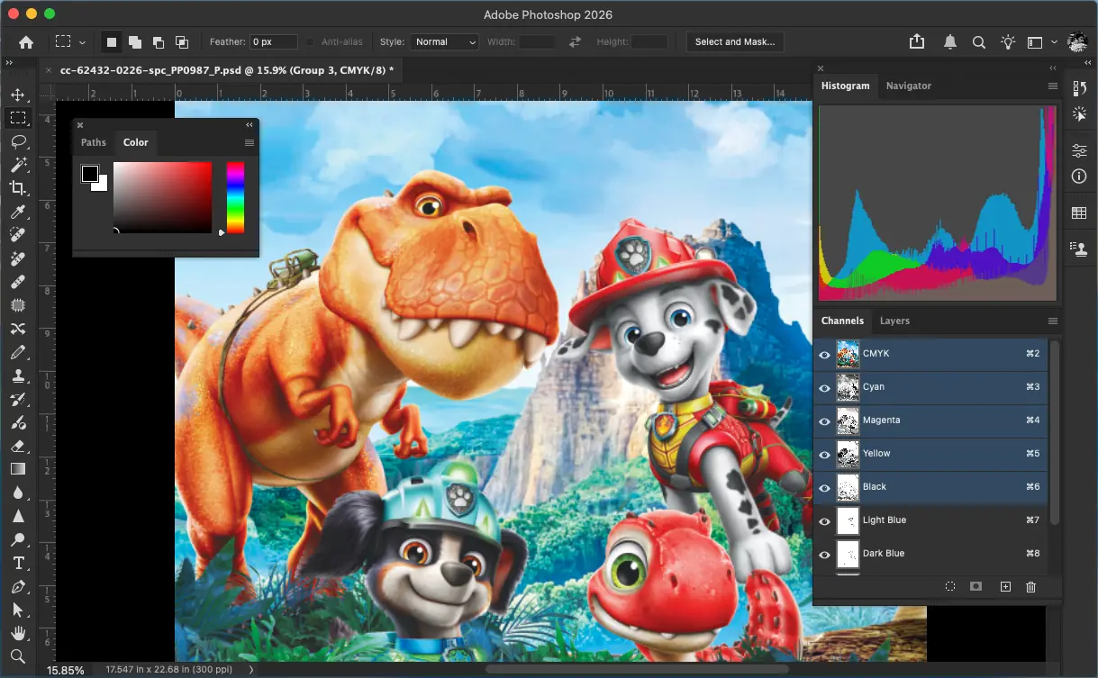Open the Properties sliders panel icon
Image resolution: width=1098 pixels, height=678 pixels.
point(1079,150)
